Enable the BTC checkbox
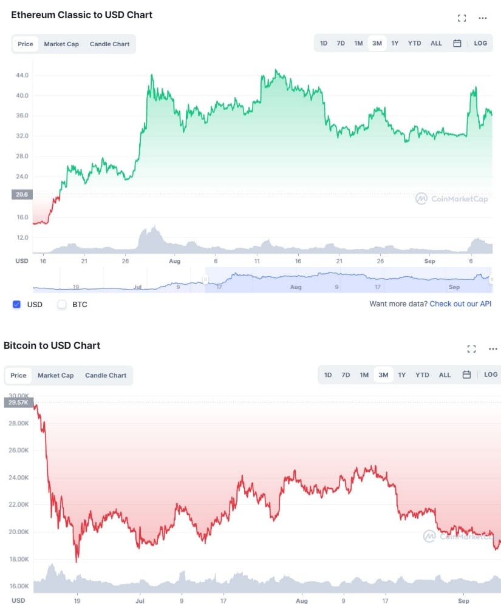501x604 pixels. tap(62, 304)
